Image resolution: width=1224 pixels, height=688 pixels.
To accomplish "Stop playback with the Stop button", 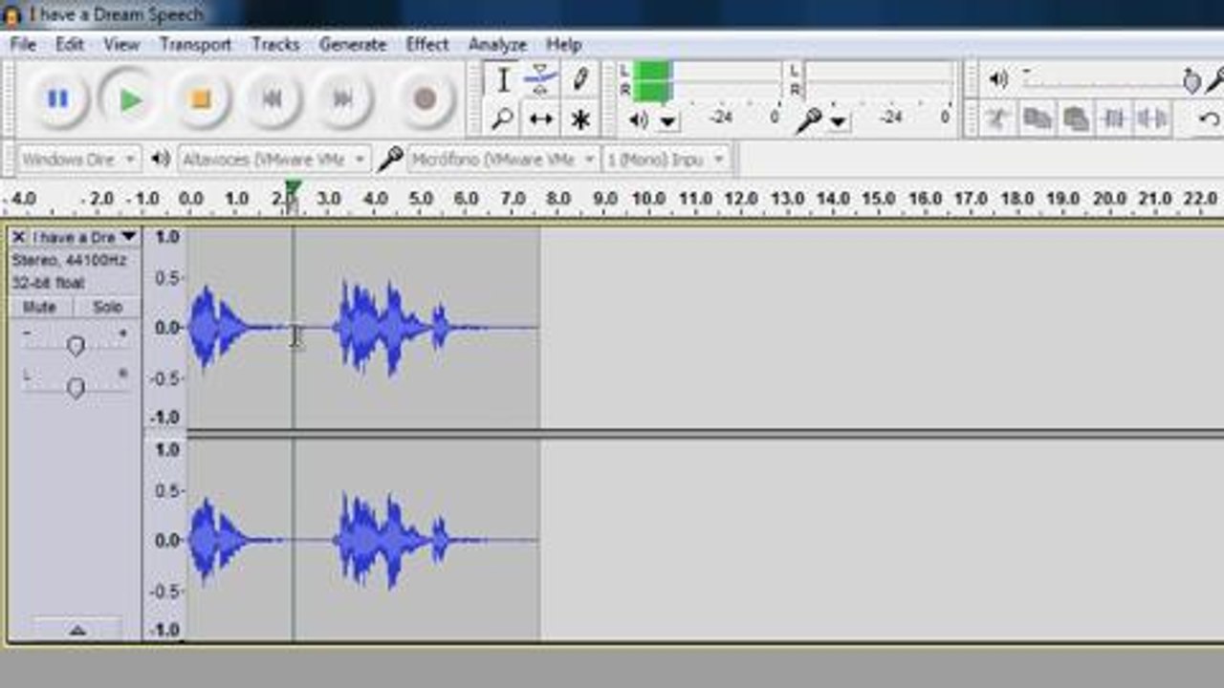I will click(201, 98).
